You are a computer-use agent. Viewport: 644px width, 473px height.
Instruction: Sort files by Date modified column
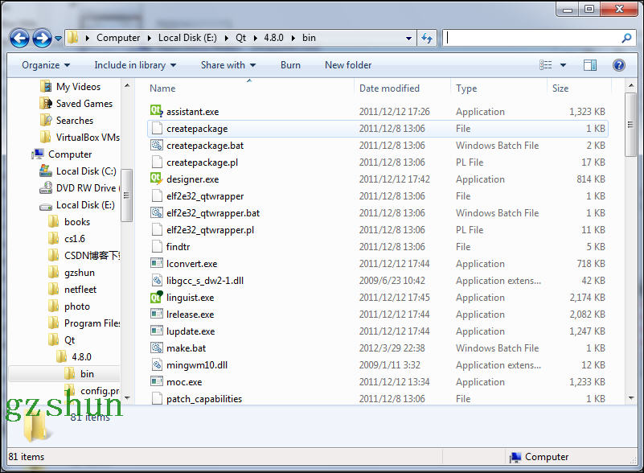point(389,88)
